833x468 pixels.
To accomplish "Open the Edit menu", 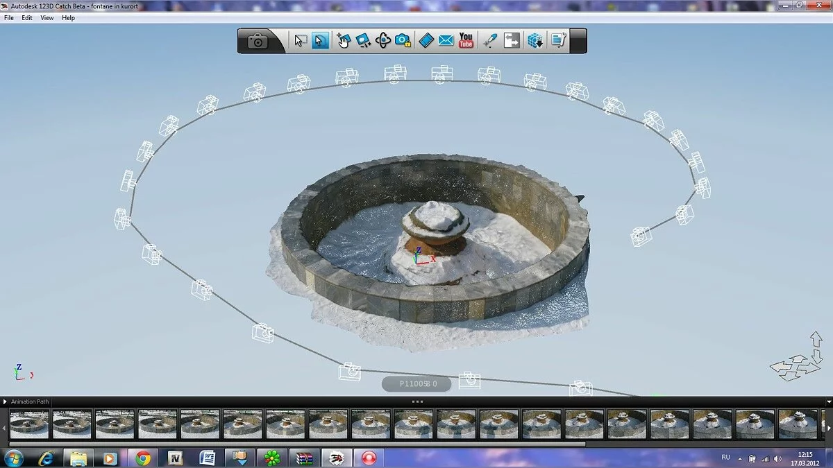I will [26, 17].
